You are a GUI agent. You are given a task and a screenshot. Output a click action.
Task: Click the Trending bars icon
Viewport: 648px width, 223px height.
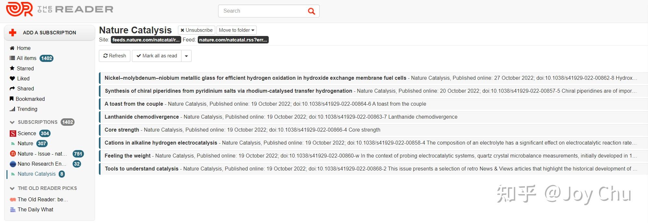12,109
